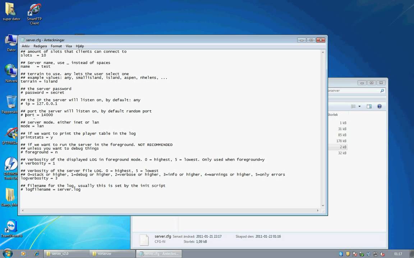Open view options dropdown arrow in Explorer
Screen dimensions: 414x258
[x=360, y=106]
